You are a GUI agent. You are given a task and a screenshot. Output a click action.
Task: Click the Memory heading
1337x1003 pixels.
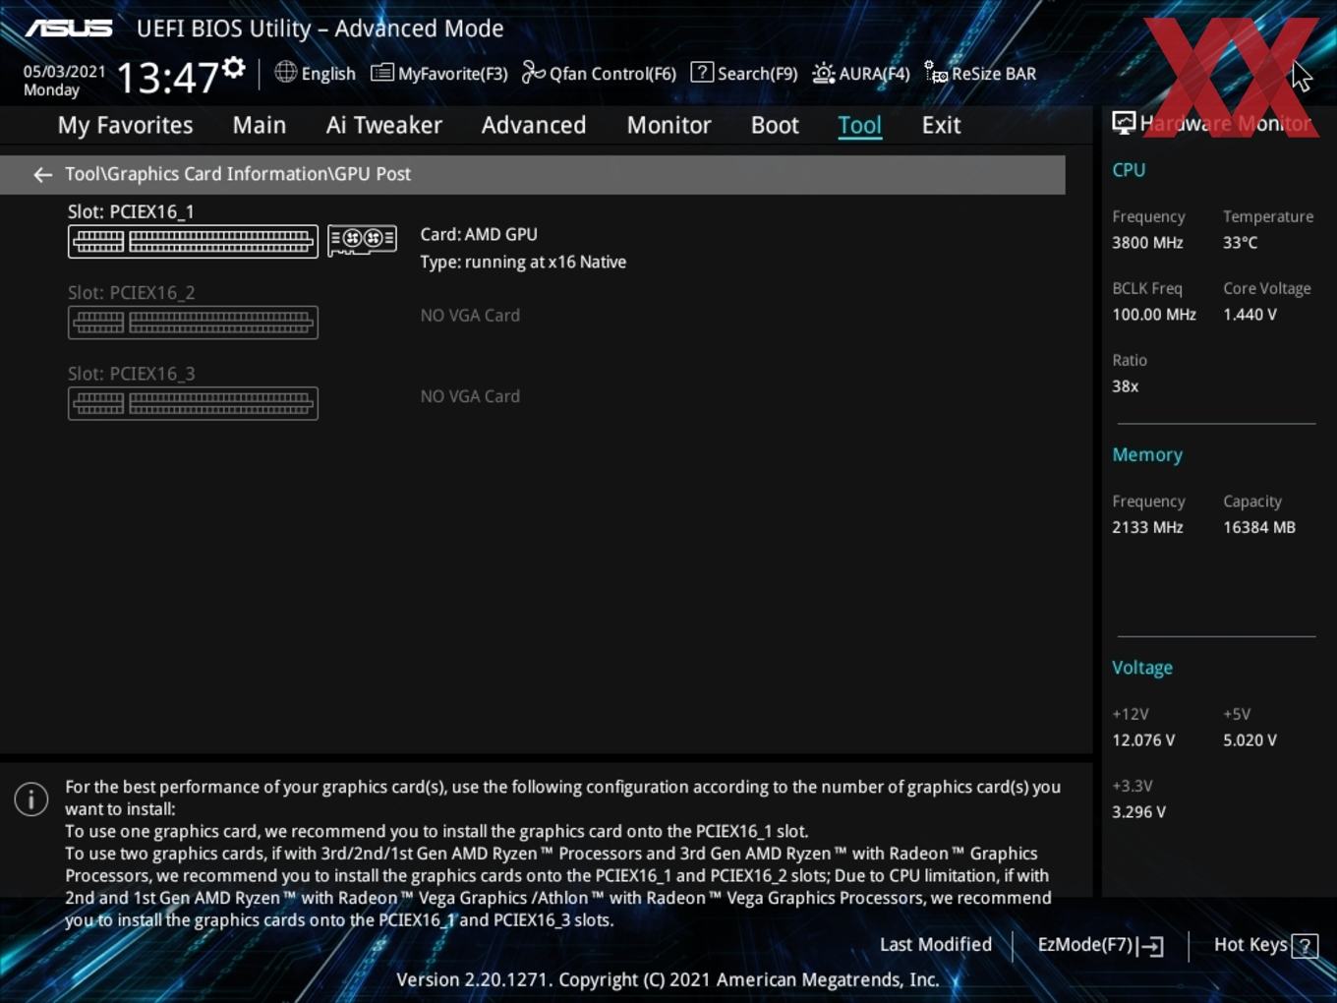(x=1147, y=455)
